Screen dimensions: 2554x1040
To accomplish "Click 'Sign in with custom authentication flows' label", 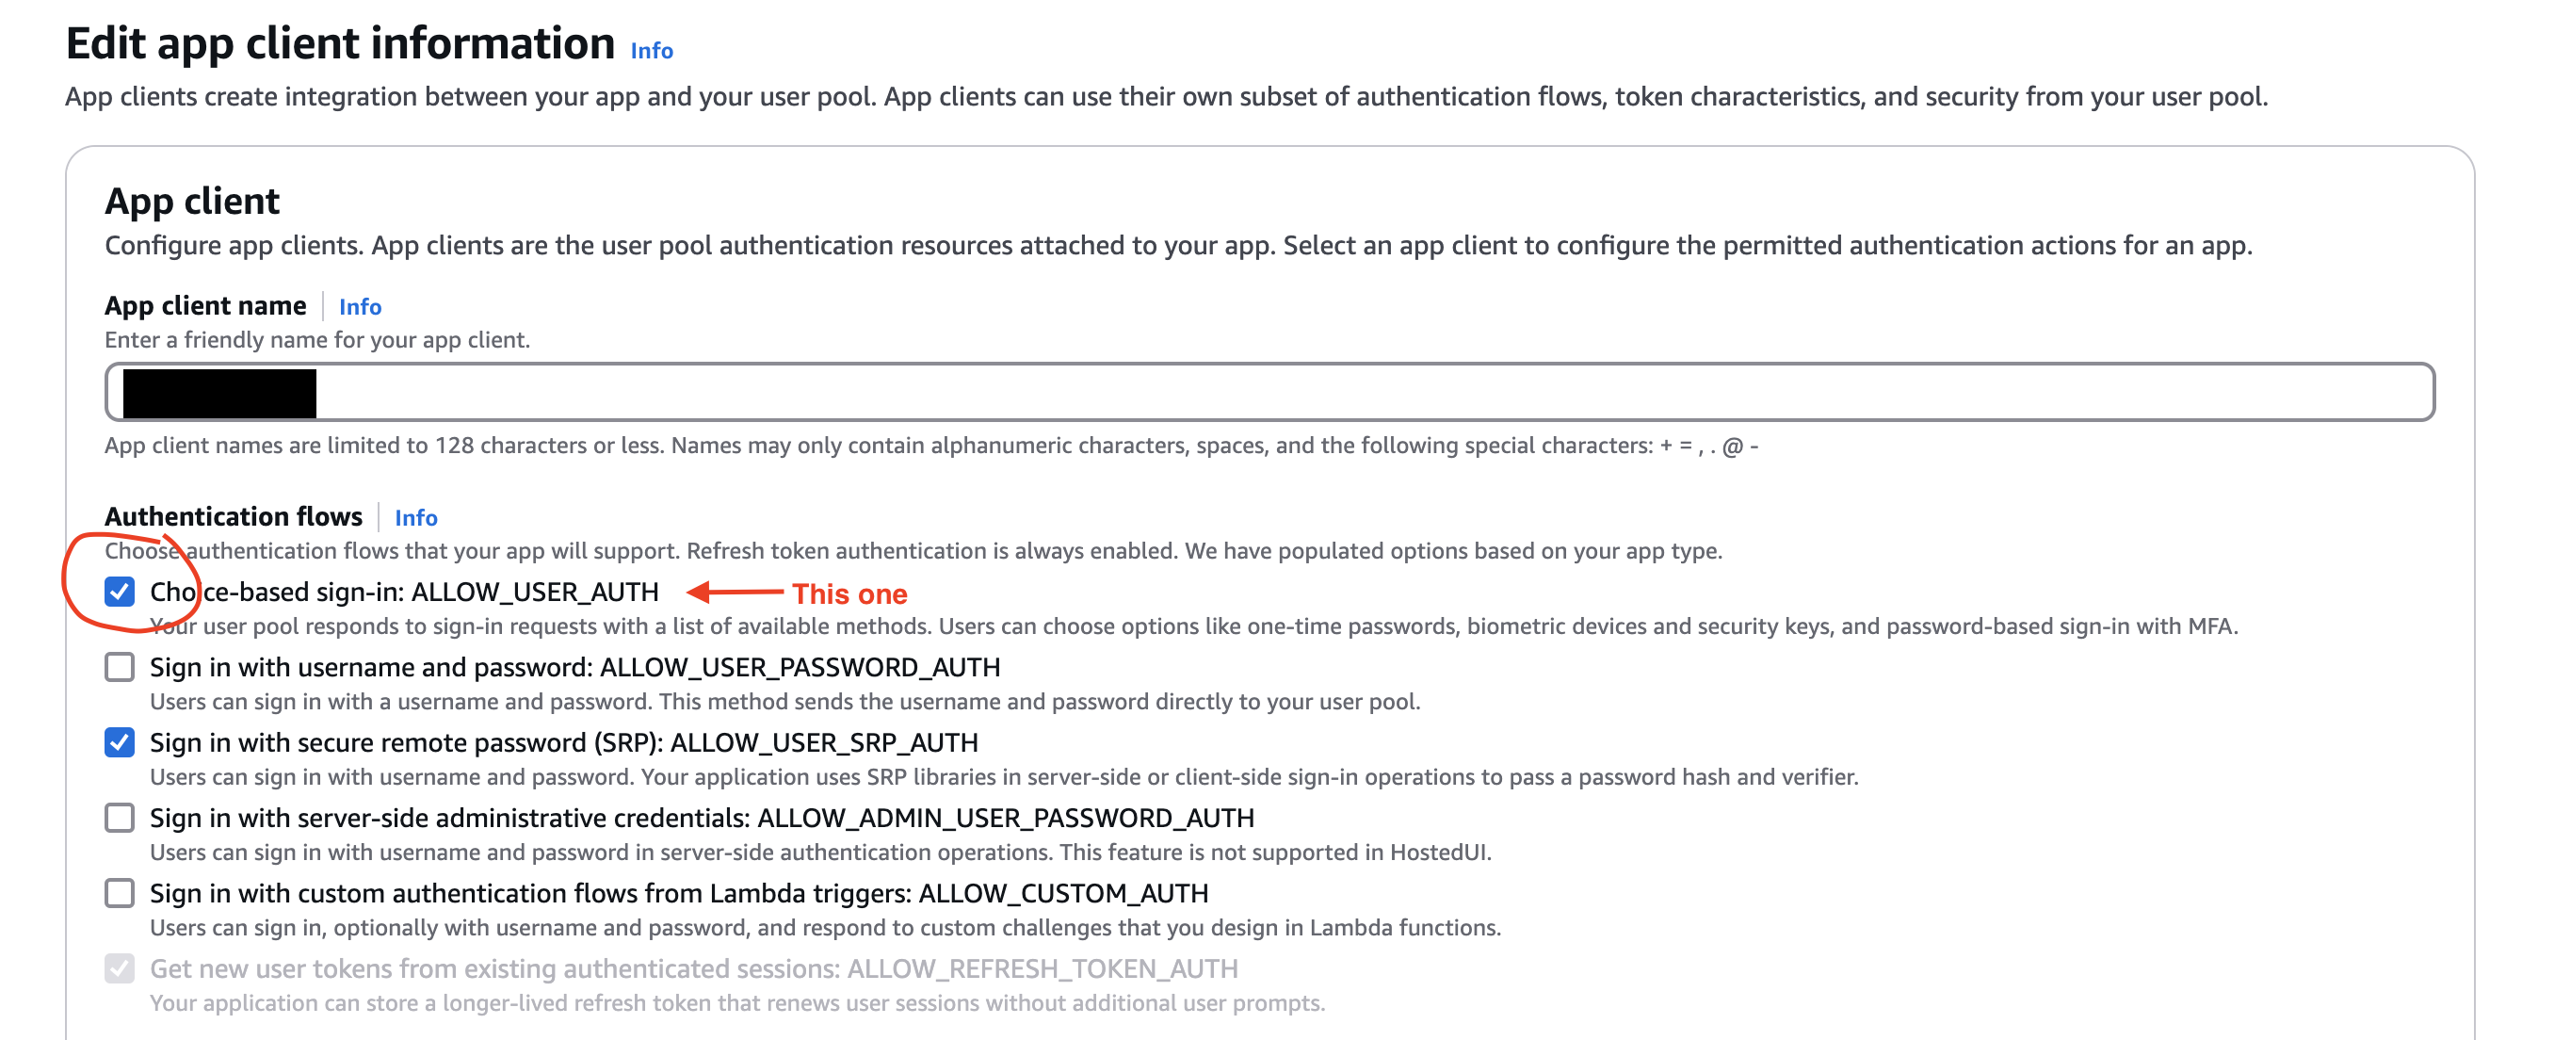I will pyautogui.click(x=679, y=893).
